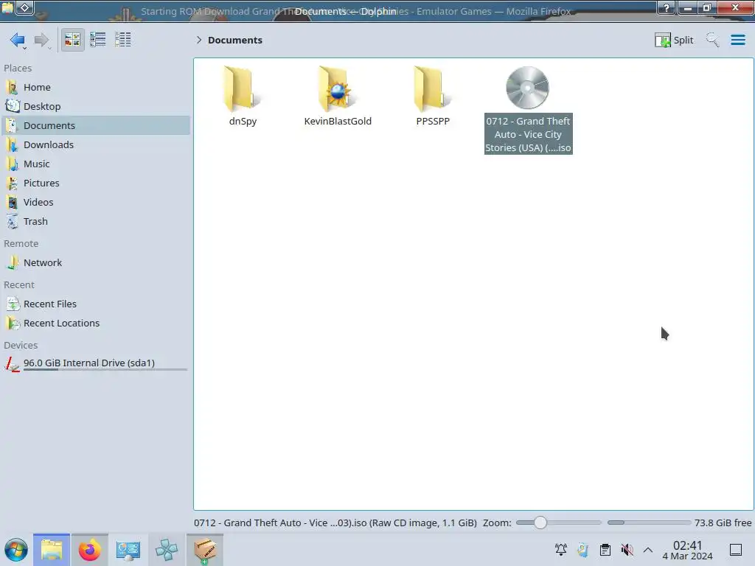This screenshot has height=566, width=755.
Task: Open Home in Places
Action: 95,87
